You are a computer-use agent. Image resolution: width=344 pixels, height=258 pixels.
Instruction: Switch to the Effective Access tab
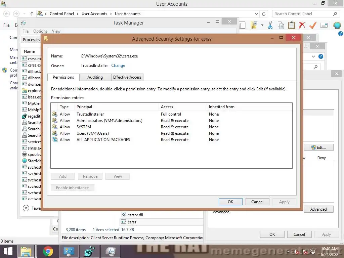tap(127, 77)
